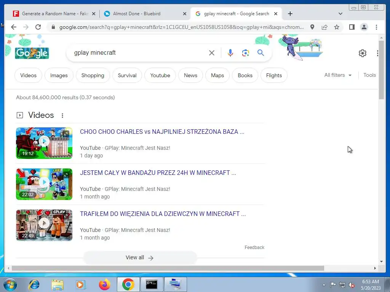Click the scroll down arrow
Screen dimensions: 390x292
point(381,262)
